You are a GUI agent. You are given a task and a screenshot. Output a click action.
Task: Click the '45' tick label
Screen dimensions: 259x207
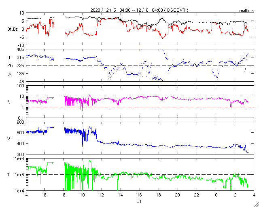[22, 81]
